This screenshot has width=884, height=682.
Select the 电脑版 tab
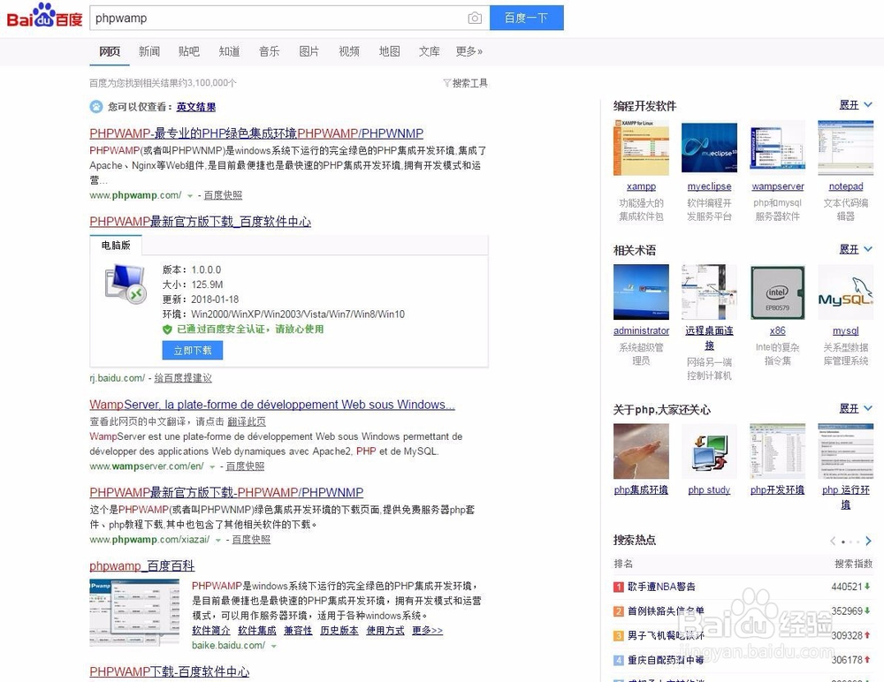[x=116, y=246]
